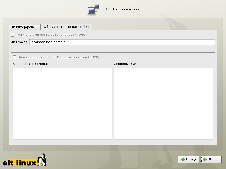This screenshot has height=169, width=226.
Task: Click the penguin mascot in the logo
Action: (x=43, y=159)
